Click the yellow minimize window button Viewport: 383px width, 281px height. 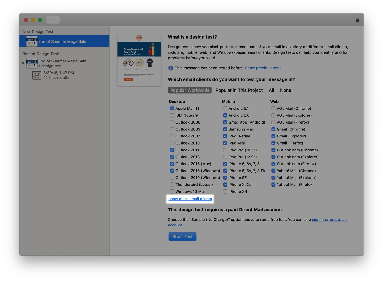pyautogui.click(x=33, y=20)
